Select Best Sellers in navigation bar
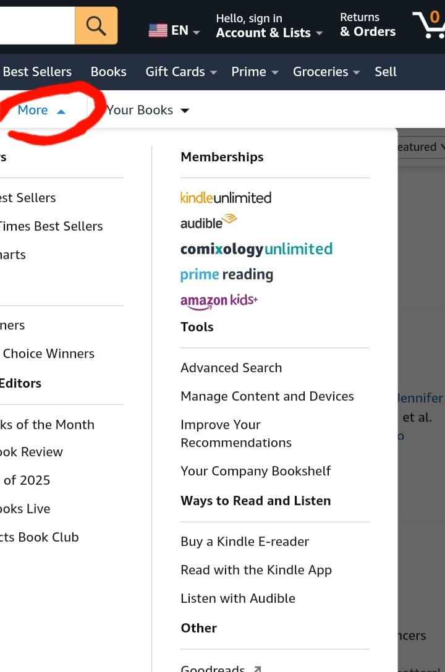The width and height of the screenshot is (445, 672). [37, 72]
